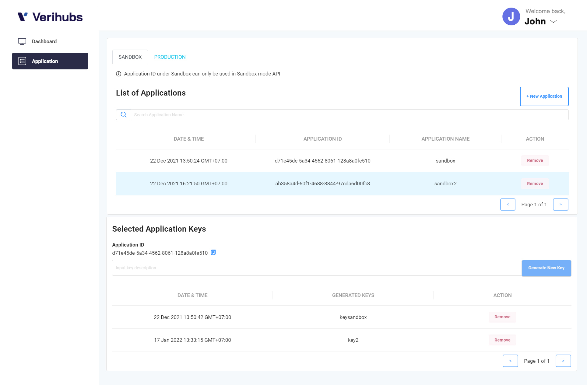Remove the sandbox application
This screenshot has width=587, height=385.
coord(535,161)
